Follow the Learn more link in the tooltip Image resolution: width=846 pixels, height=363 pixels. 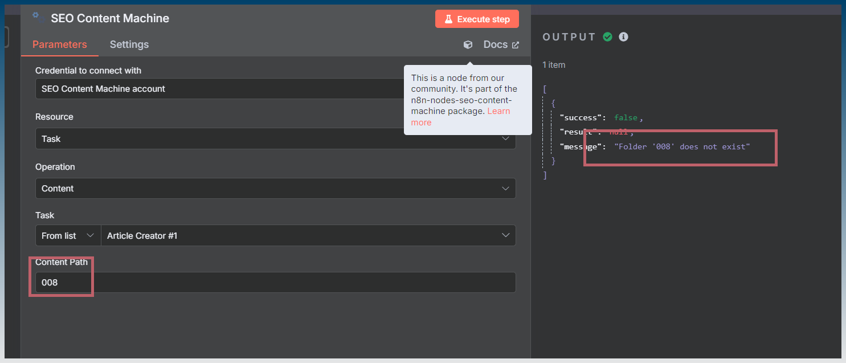(460, 117)
